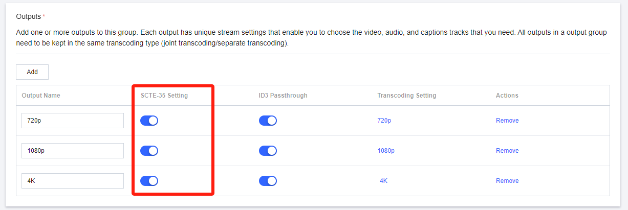Image resolution: width=628 pixels, height=210 pixels.
Task: Toggle SCTE-35 setting for 1080p output
Action: tap(149, 151)
